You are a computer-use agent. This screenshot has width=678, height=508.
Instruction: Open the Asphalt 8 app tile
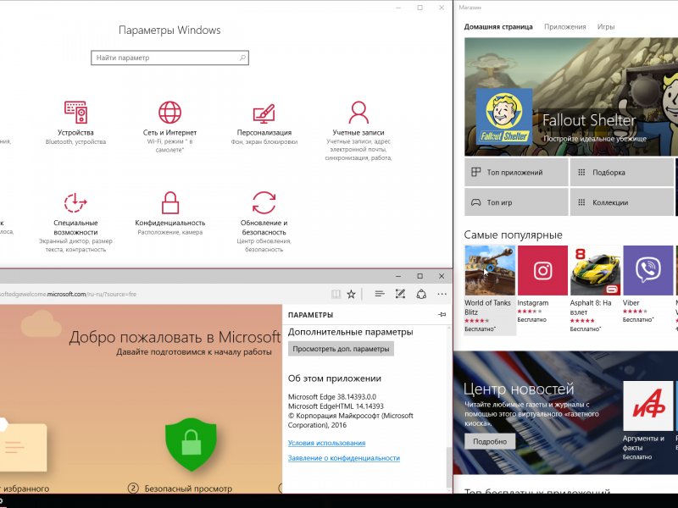595,290
